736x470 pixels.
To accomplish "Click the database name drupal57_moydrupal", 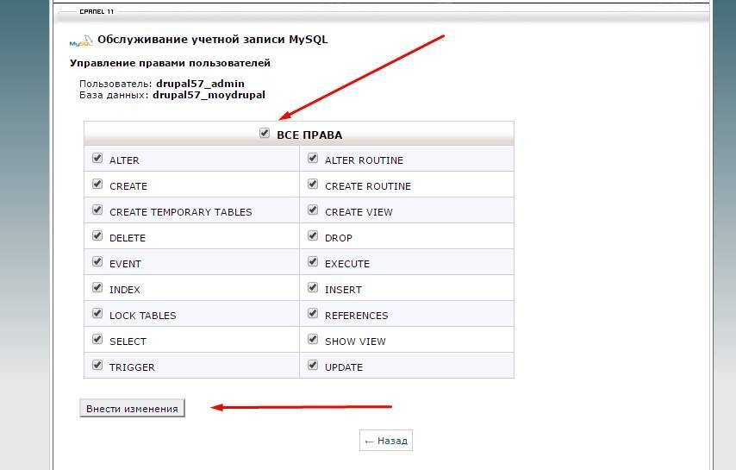I will point(209,95).
